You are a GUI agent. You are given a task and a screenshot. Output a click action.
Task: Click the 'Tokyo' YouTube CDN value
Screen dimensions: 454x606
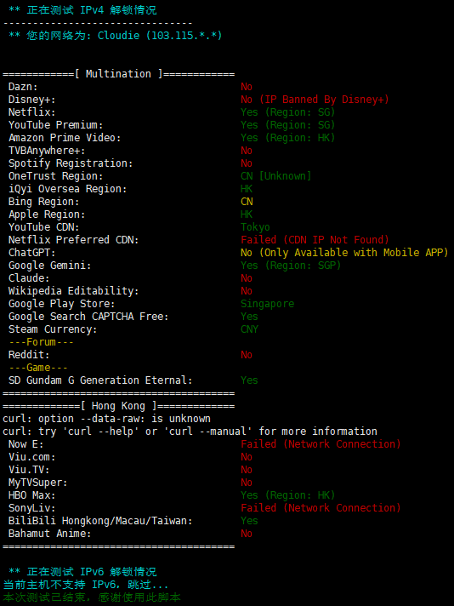pos(255,227)
